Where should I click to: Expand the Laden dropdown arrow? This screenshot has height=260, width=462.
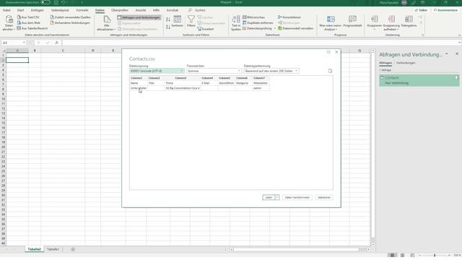(x=277, y=197)
